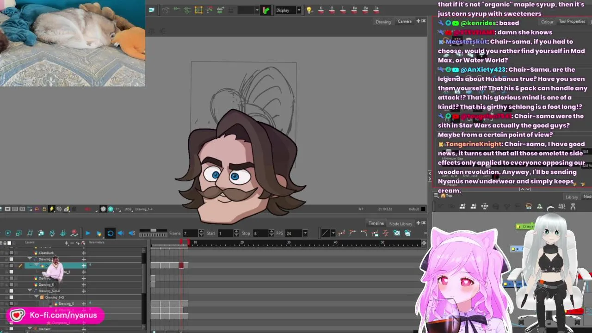The image size is (592, 333).
Task: Click the Frame field stepper arrows
Action: pyautogui.click(x=201, y=233)
